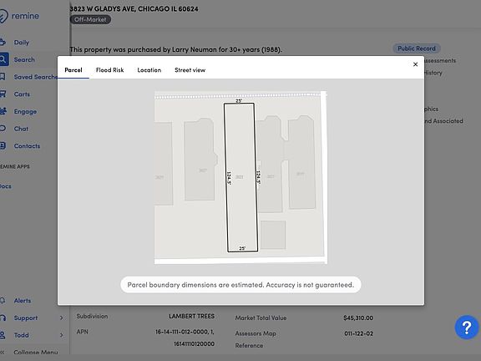Open the Daily sidebar item
The image size is (481, 361).
pos(21,43)
